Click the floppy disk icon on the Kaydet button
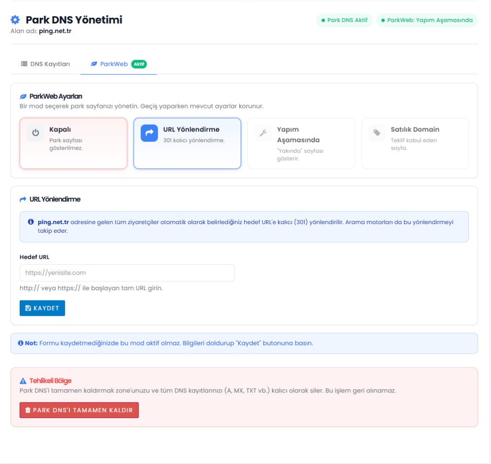This screenshot has height=464, width=491. coord(28,308)
